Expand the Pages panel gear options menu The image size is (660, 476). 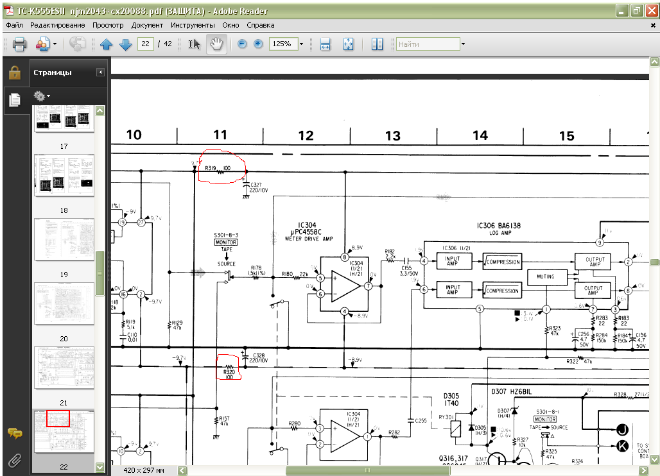(41, 96)
